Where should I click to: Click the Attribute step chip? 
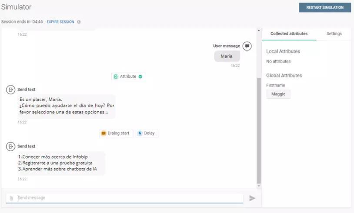(128, 77)
